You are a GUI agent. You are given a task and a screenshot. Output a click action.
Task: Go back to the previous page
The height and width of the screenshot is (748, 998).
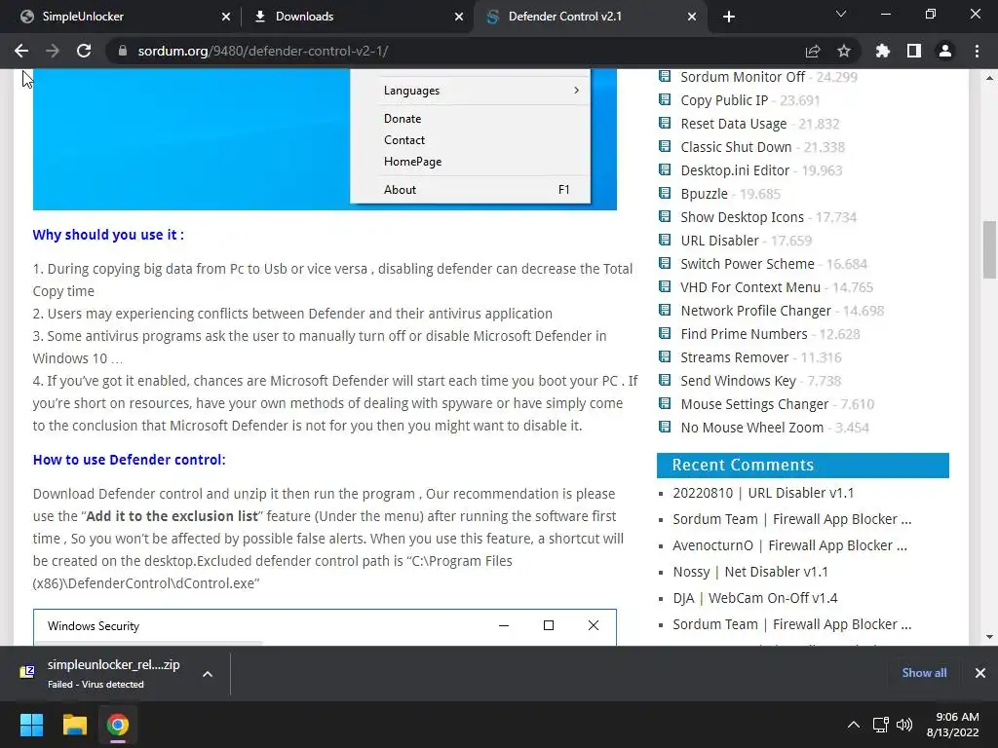21,51
